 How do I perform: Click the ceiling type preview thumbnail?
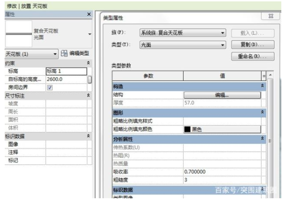19,34
